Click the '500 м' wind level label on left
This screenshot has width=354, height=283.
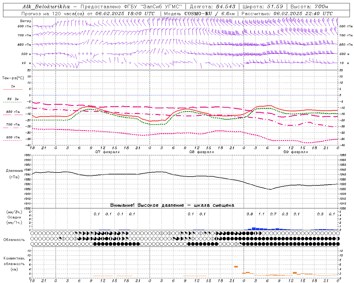click(26, 54)
